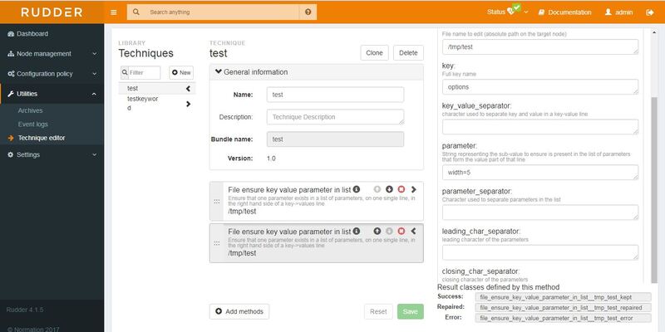665x332 pixels.
Task: Click the arrow beside testkeyword technique
Action: [x=188, y=104]
